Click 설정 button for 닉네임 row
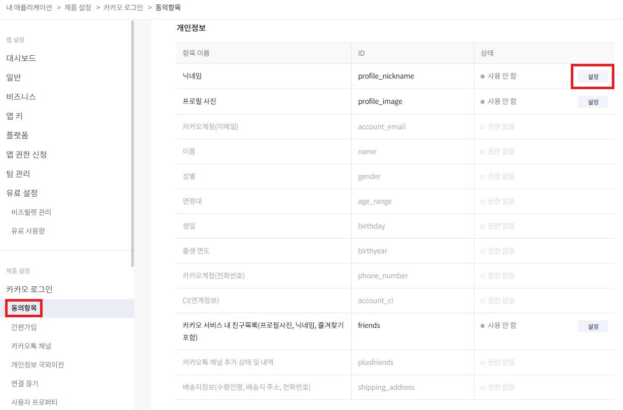This screenshot has height=410, width=623. tap(593, 77)
